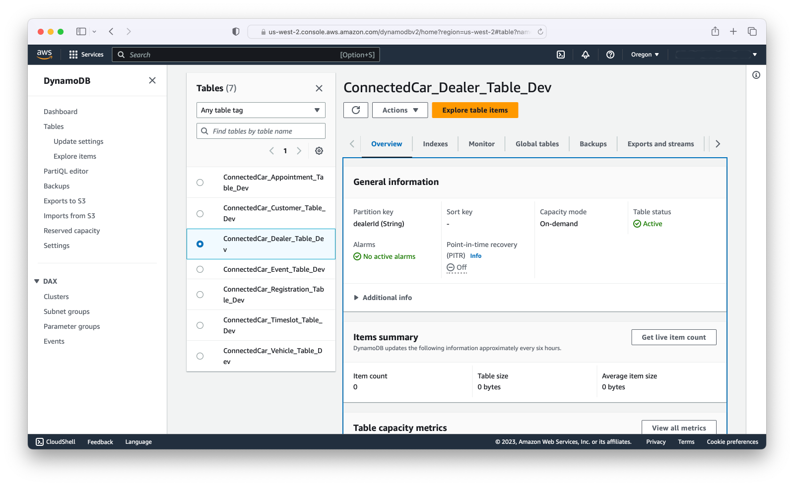Select ConnectedCar_Registration_Table_Dev radio button
This screenshot has width=794, height=486.
[x=200, y=295]
